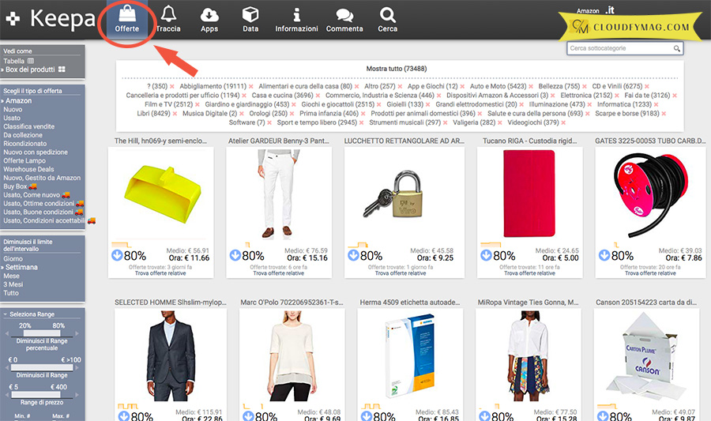This screenshot has width=711, height=421.
Task: Click Trova offerte relative under The Hill card
Action: (160, 273)
